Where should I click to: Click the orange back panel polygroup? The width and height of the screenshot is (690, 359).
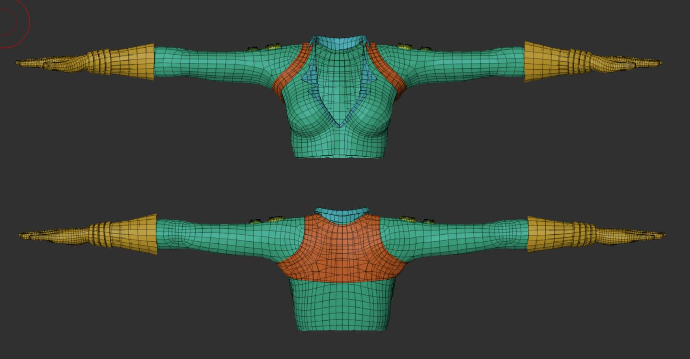pyautogui.click(x=341, y=249)
